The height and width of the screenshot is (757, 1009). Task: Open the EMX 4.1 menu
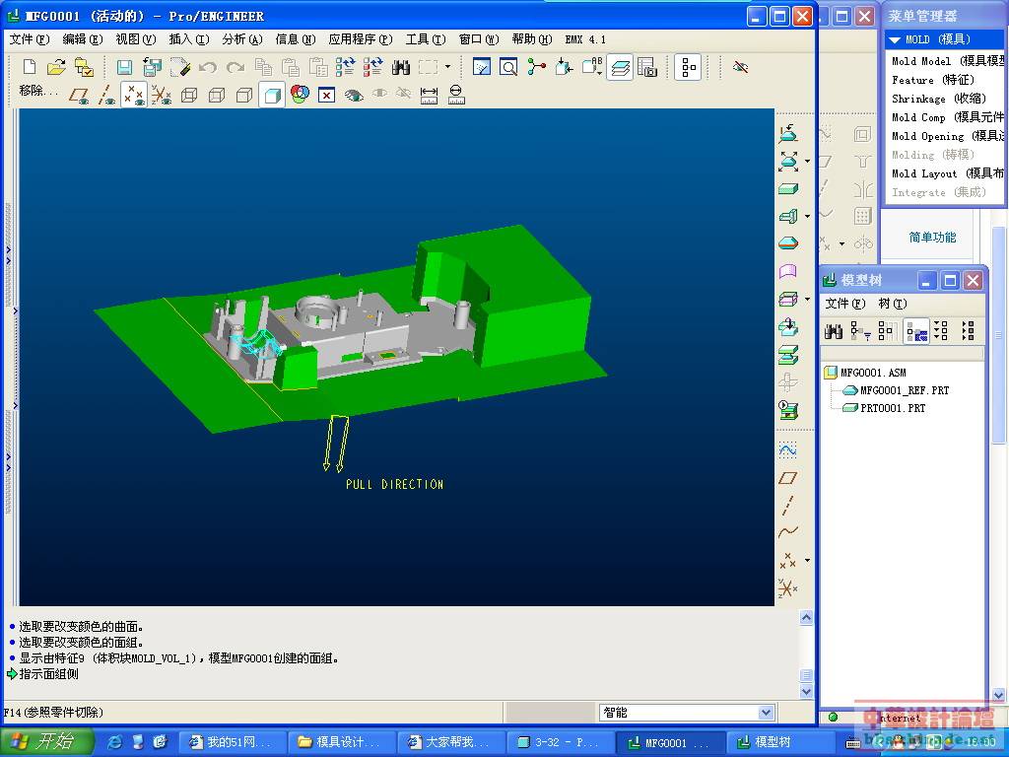tap(584, 39)
